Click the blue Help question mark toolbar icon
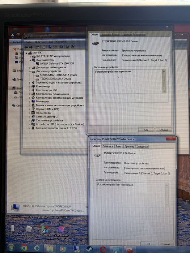The image size is (190, 253). [x=50, y=47]
